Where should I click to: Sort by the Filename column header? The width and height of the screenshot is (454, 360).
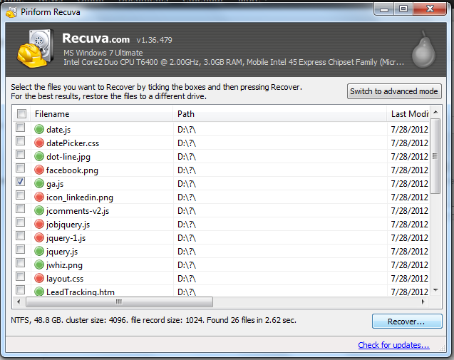tap(102, 114)
